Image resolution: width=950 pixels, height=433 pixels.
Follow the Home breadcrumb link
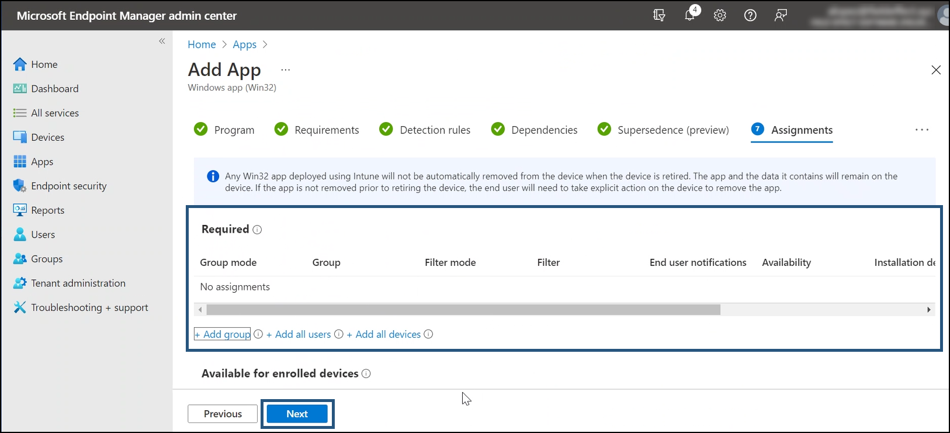point(202,44)
